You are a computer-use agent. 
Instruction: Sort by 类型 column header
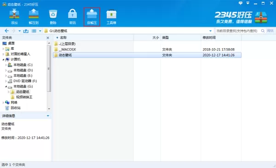tap(166, 38)
